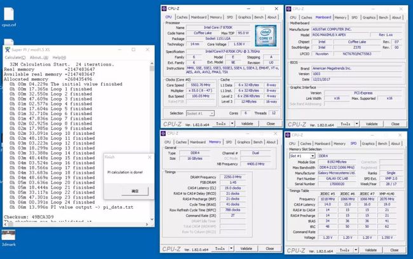
Task: Click the Core Voltage value 1.536 V
Action: click(x=239, y=44)
